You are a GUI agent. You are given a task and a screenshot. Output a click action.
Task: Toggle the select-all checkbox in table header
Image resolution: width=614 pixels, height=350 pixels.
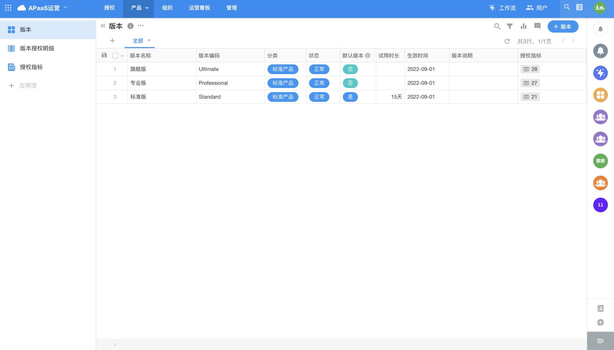click(115, 56)
